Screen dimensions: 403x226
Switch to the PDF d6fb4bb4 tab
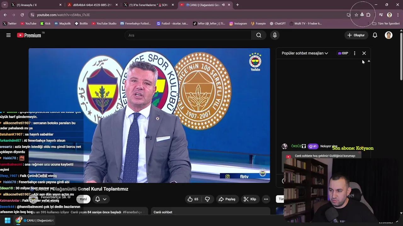click(92, 5)
